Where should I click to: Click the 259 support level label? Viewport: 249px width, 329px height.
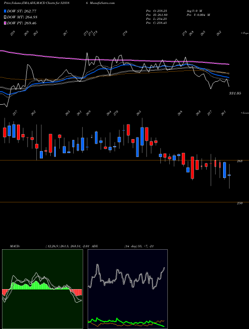[x=240, y=203]
